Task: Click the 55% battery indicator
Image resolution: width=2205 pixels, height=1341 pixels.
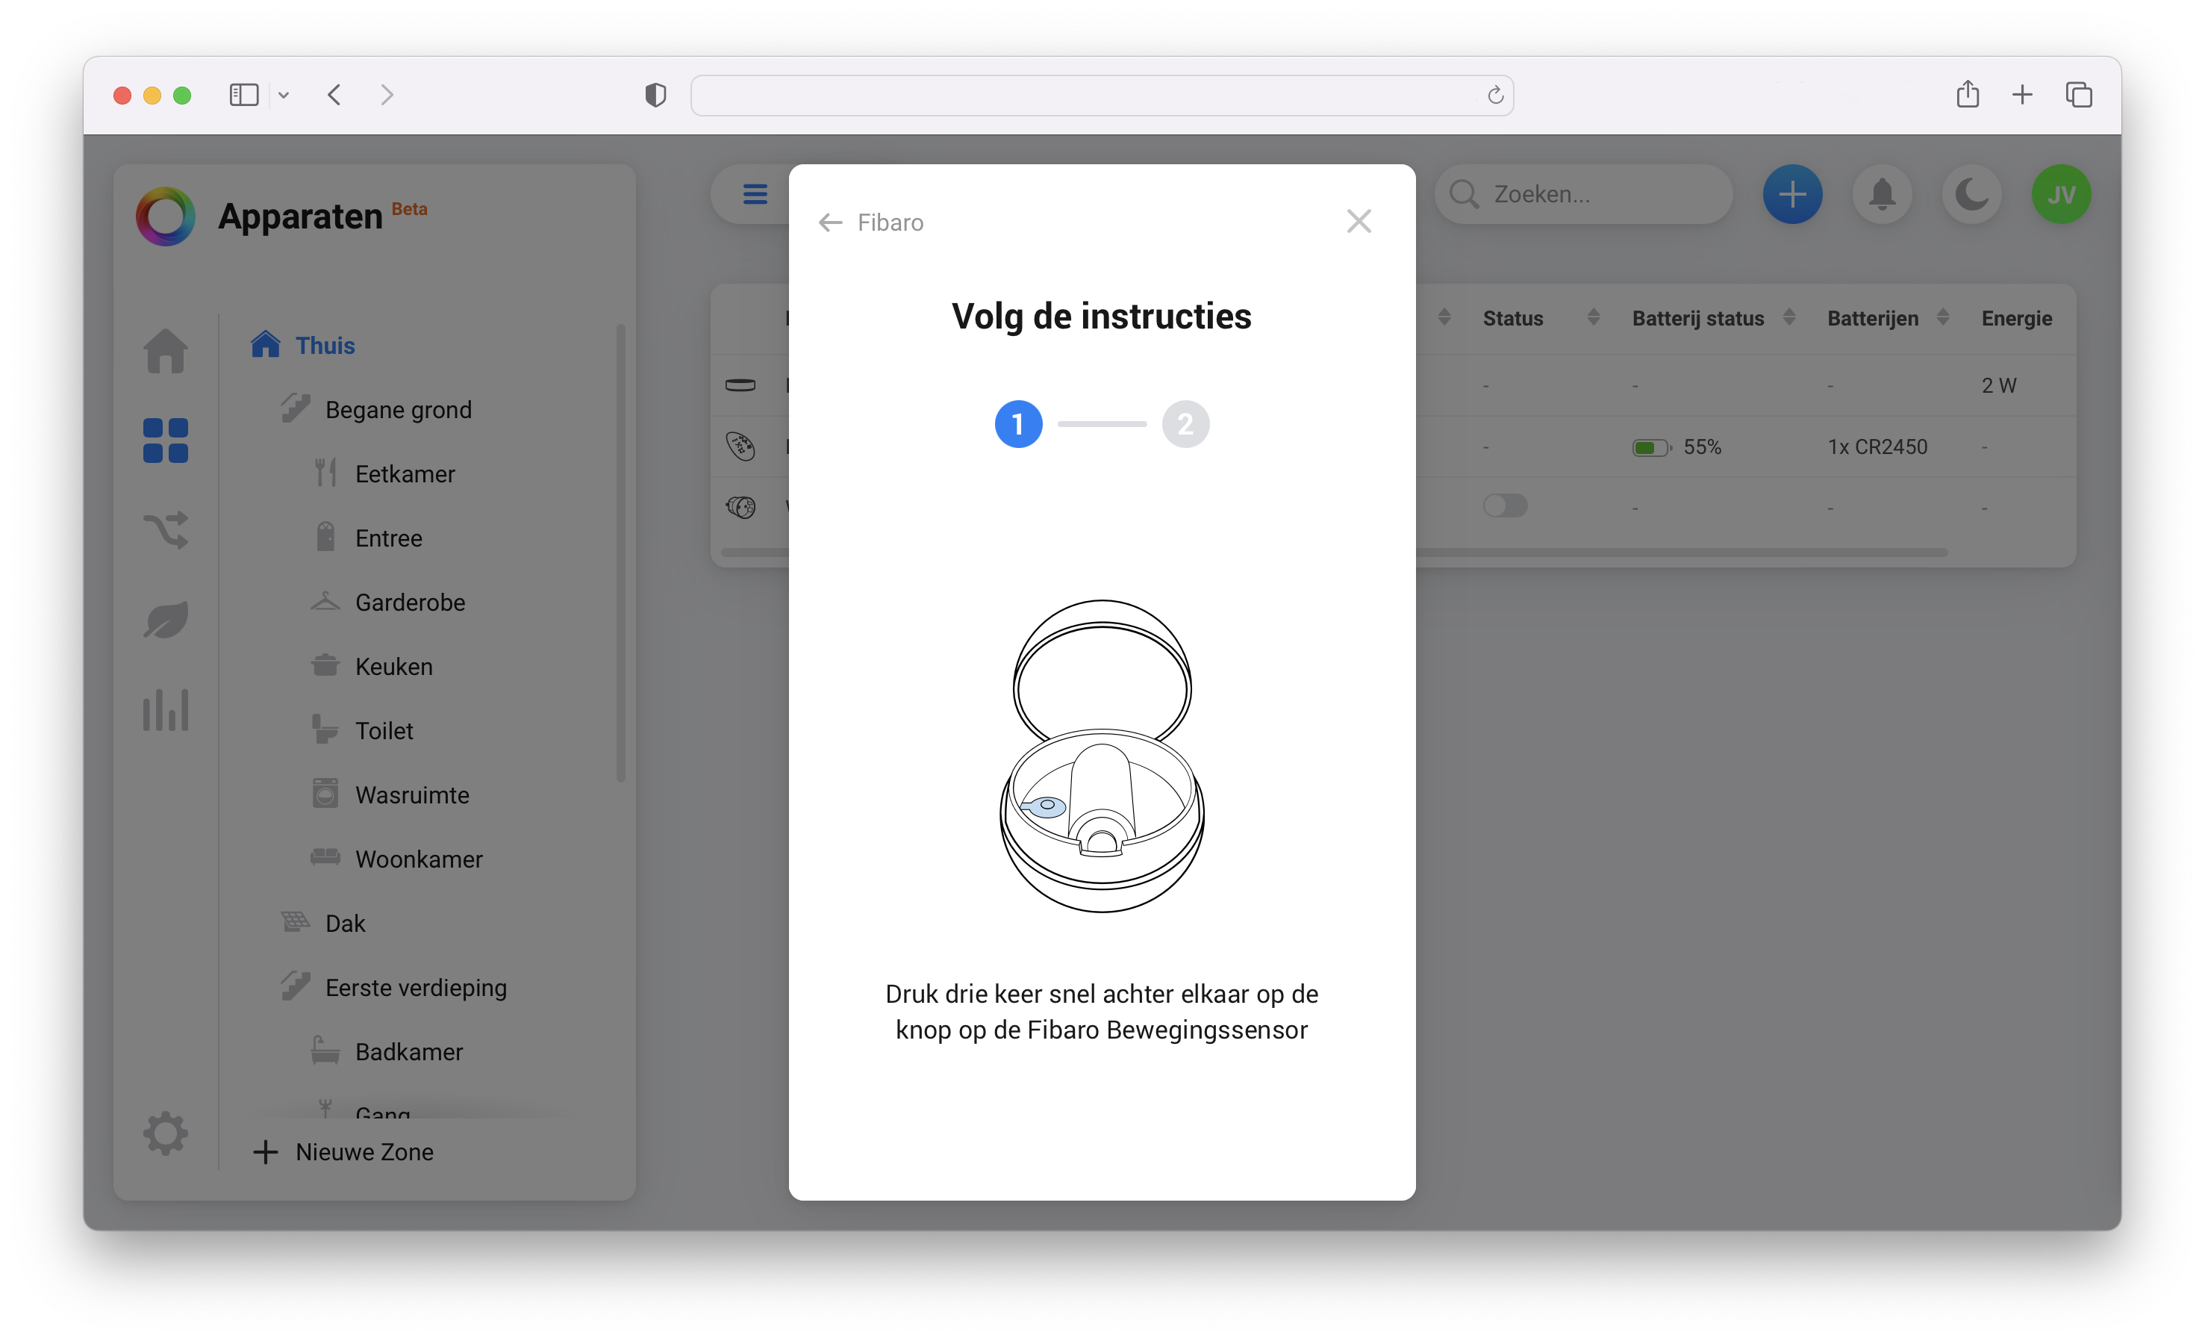Action: point(1676,447)
